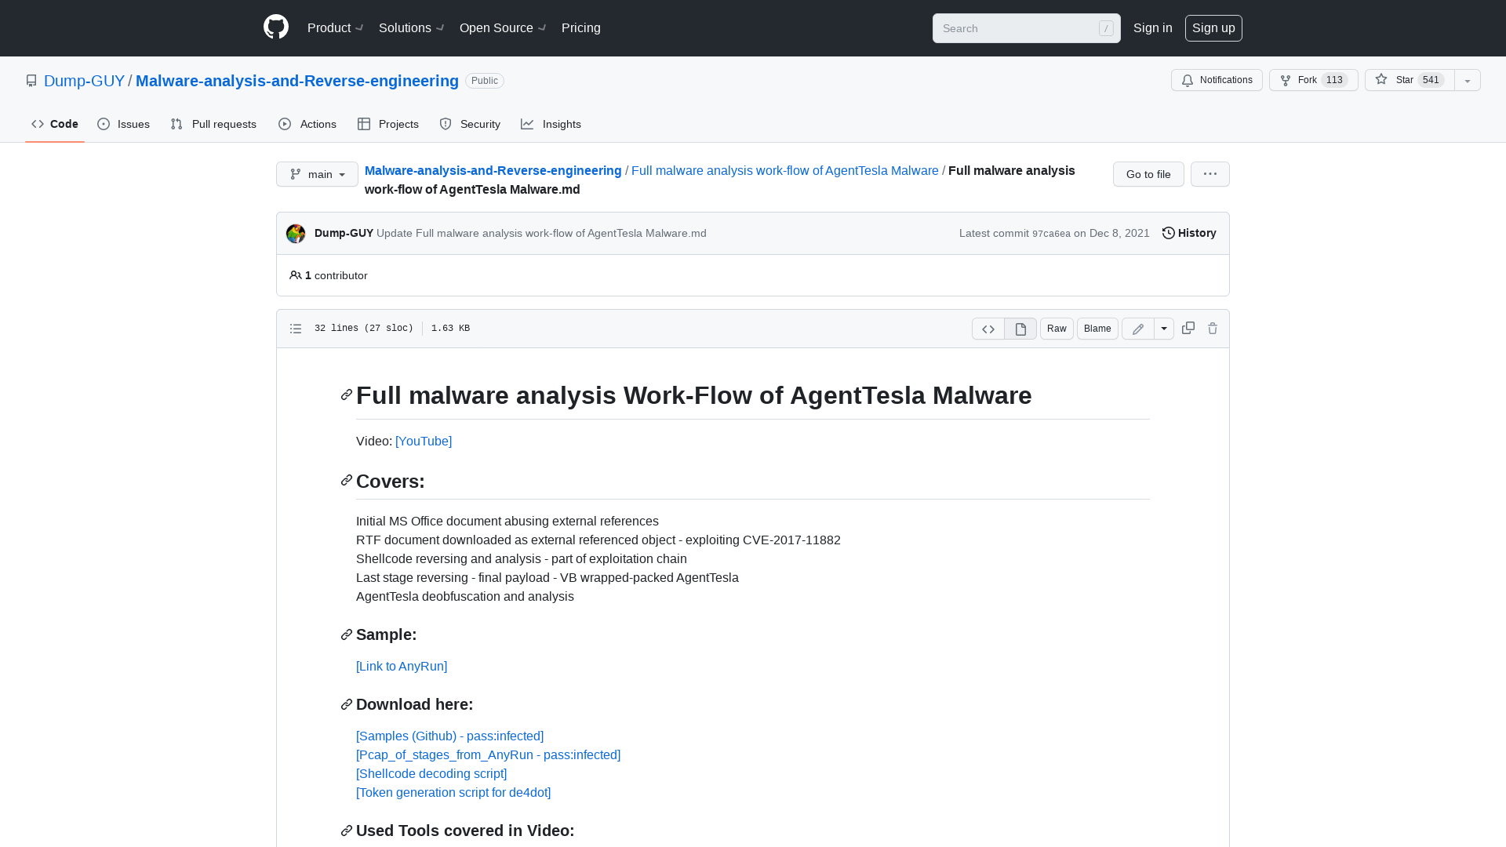
Task: Open Pcap_of_stages_from_AnyRun link
Action: pyautogui.click(x=488, y=754)
